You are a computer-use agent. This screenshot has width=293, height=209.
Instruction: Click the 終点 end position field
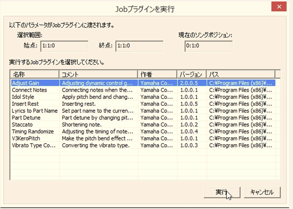tap(139, 46)
